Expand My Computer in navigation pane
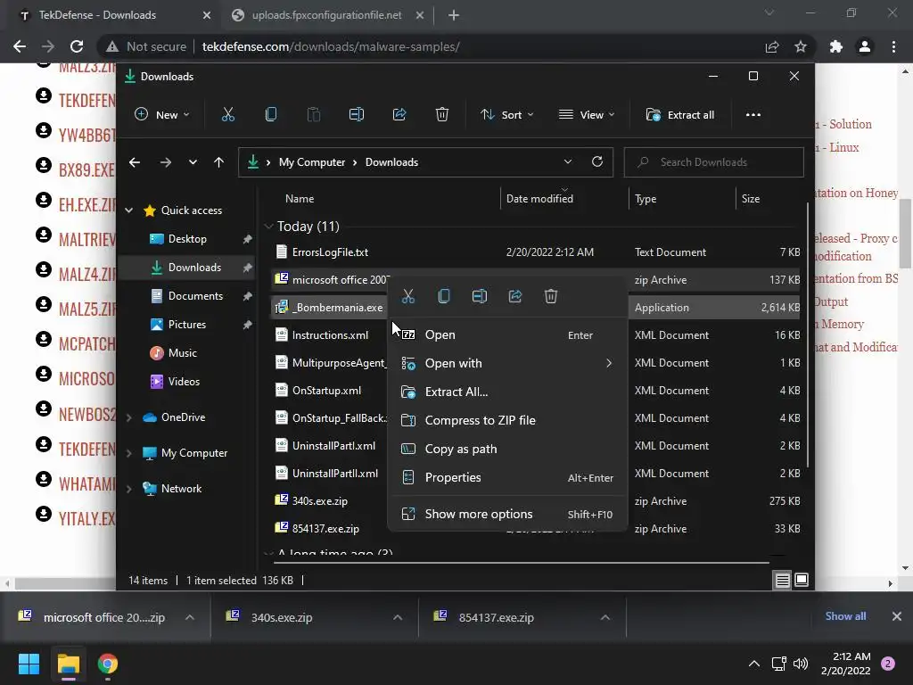The width and height of the screenshot is (913, 685). pos(128,453)
